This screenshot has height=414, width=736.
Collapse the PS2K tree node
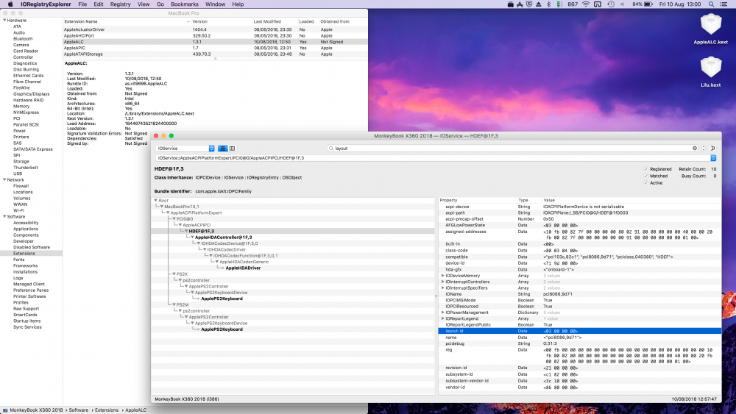click(174, 274)
